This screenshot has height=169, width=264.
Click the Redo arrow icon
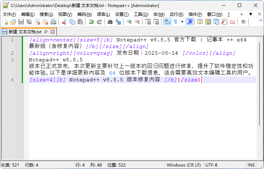tap(99, 22)
